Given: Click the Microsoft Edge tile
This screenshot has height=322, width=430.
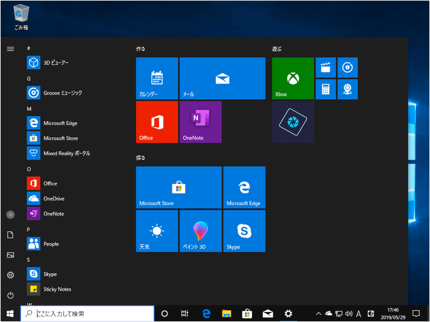Looking at the screenshot, I should pyautogui.click(x=244, y=187).
